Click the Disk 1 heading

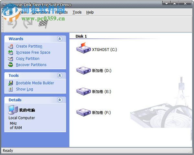pos(81,36)
